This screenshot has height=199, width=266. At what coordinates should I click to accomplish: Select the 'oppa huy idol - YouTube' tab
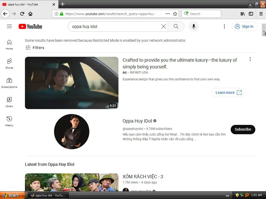coord(29,4)
